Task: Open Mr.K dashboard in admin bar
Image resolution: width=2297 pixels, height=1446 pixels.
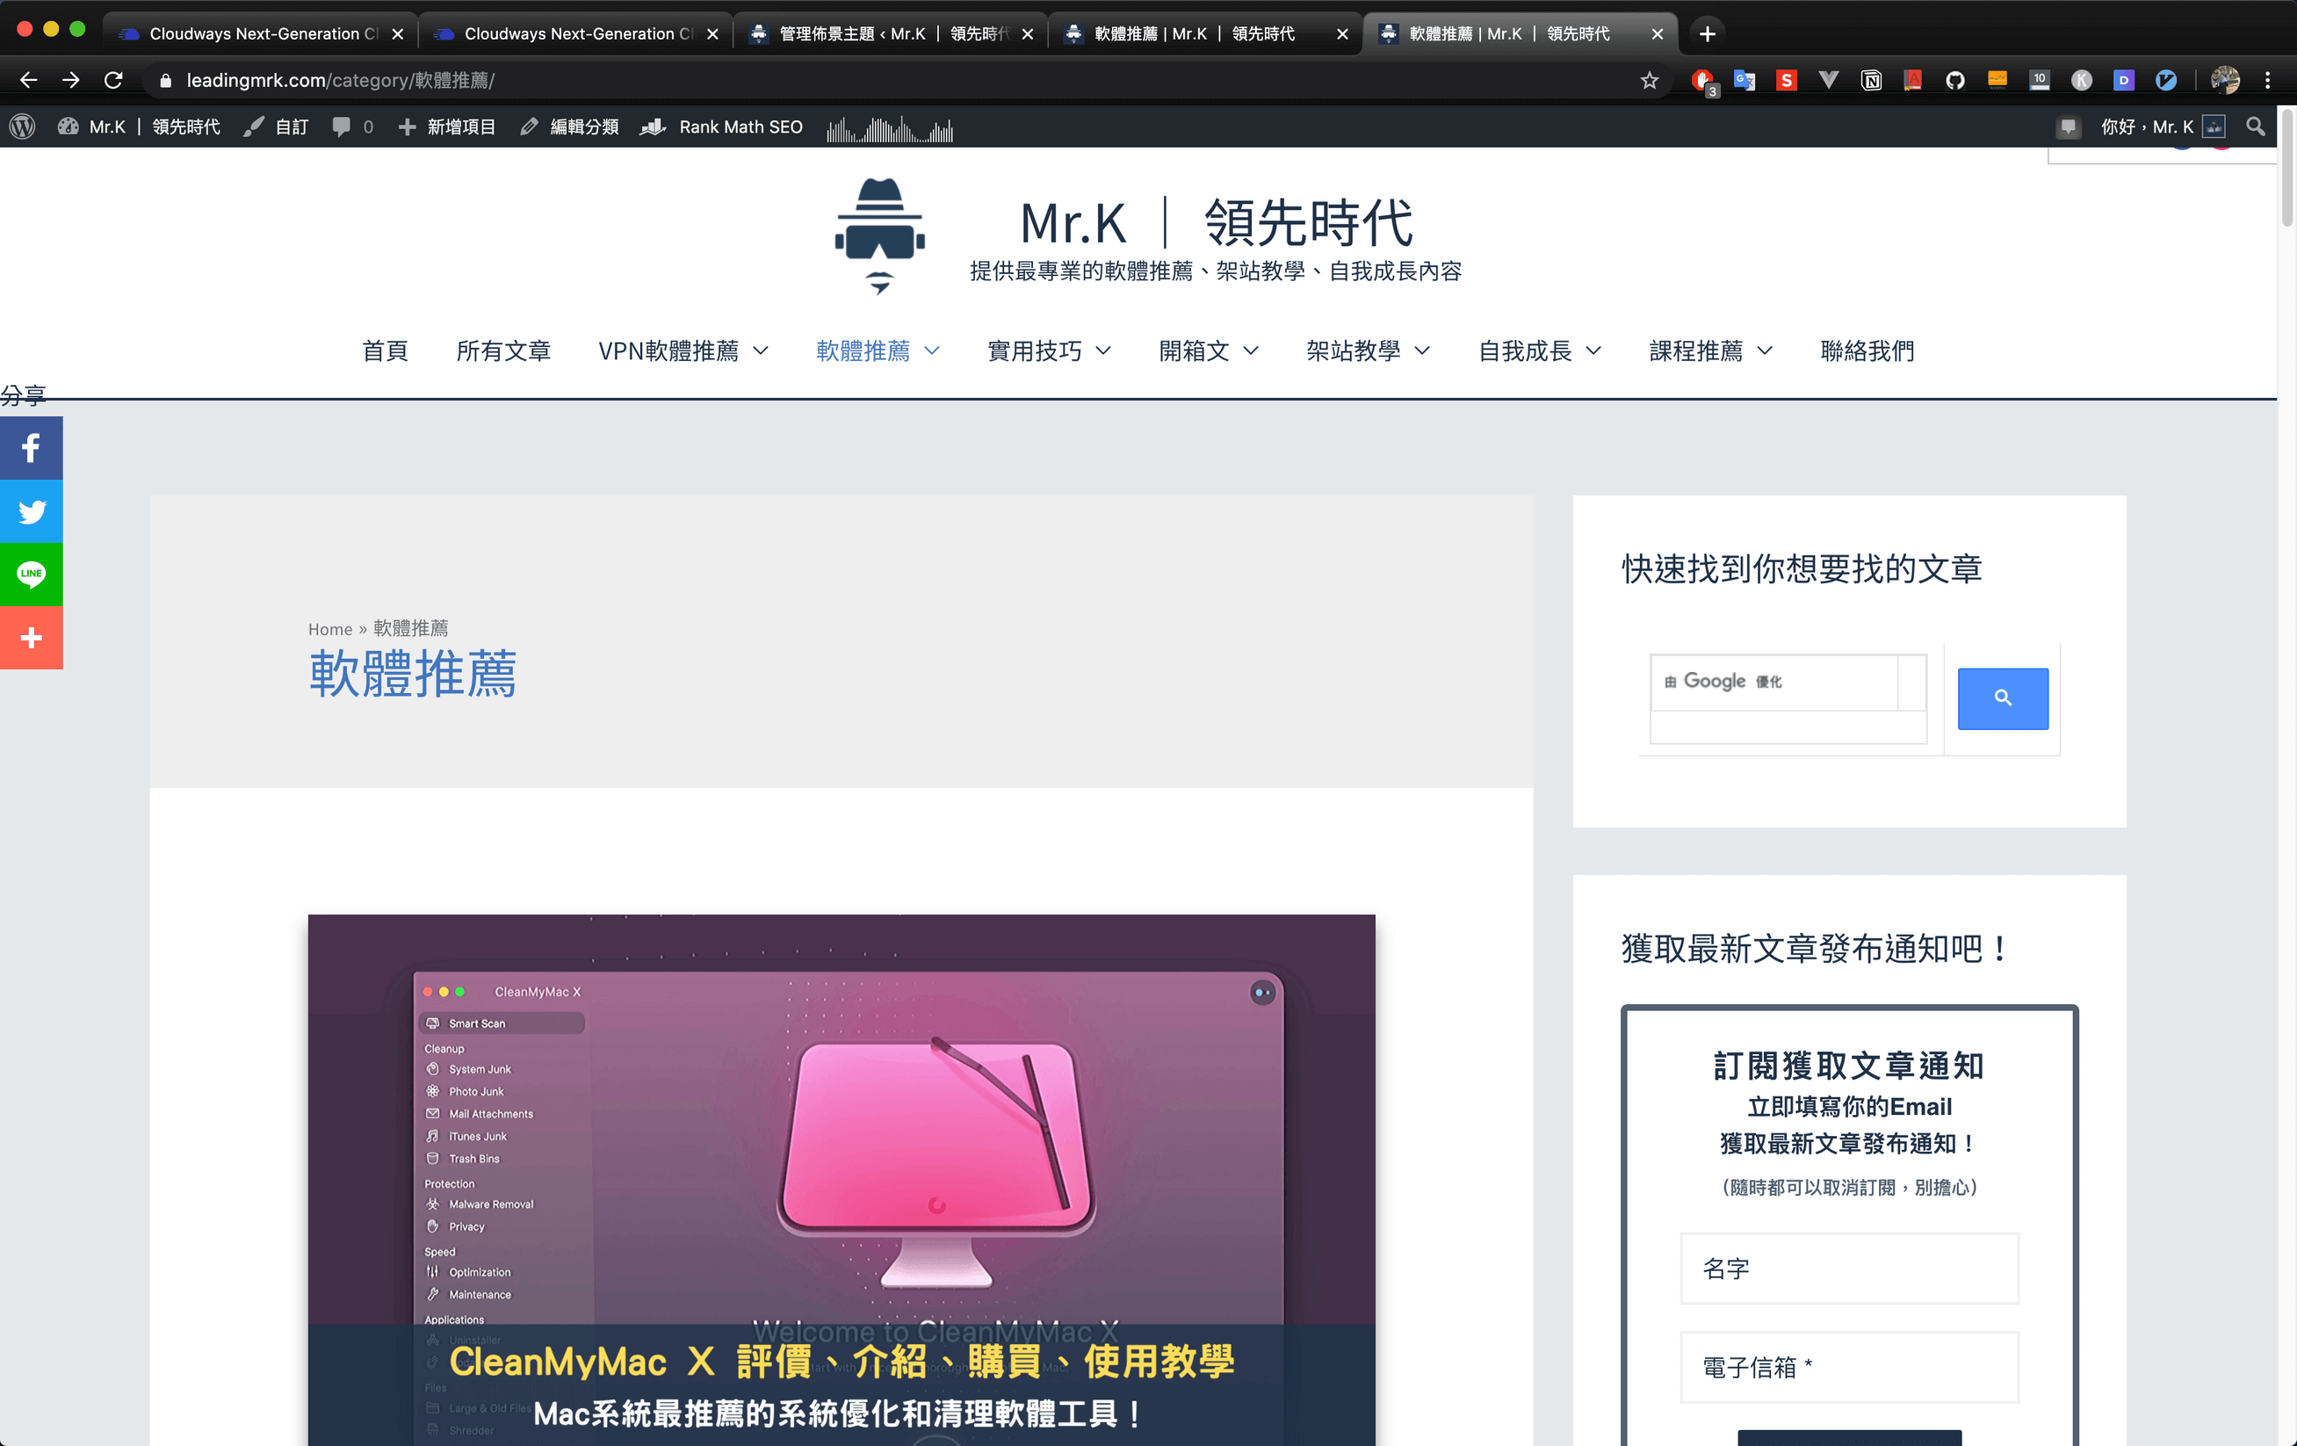Action: coord(140,127)
